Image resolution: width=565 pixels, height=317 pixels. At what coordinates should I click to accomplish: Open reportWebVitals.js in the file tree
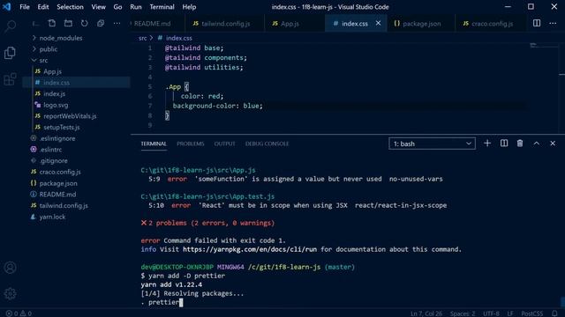pos(70,116)
